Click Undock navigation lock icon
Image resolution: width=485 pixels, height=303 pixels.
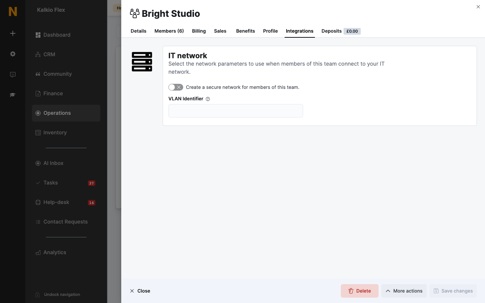(x=37, y=295)
